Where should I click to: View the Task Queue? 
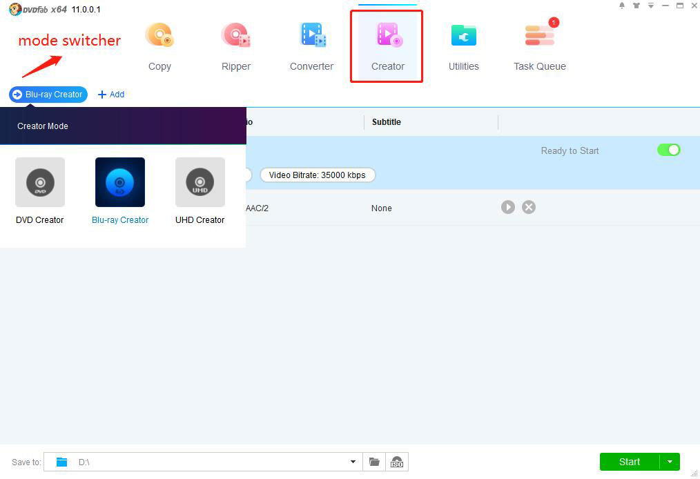(x=539, y=47)
